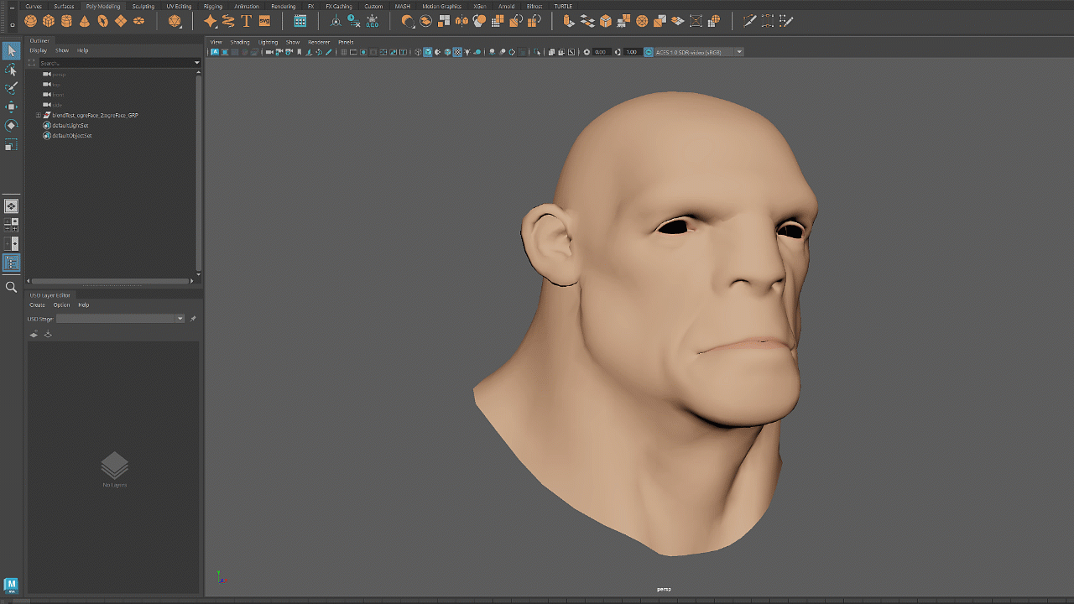Click the eye visibility icon in USD Layer Editor
Image resolution: width=1074 pixels, height=604 pixels.
pyautogui.click(x=34, y=334)
